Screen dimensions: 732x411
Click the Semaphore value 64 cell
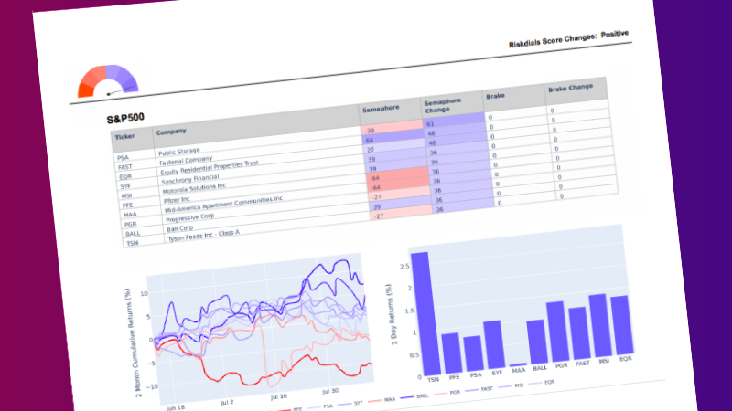pyautogui.click(x=393, y=137)
